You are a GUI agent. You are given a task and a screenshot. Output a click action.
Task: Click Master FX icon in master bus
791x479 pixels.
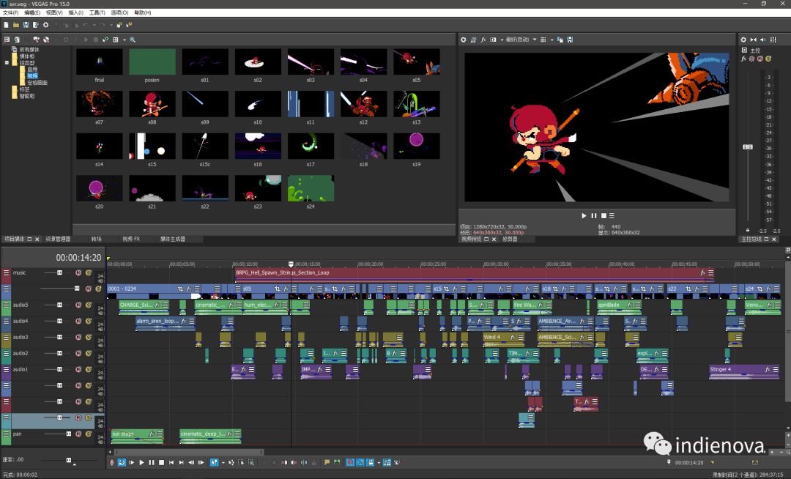(x=743, y=59)
